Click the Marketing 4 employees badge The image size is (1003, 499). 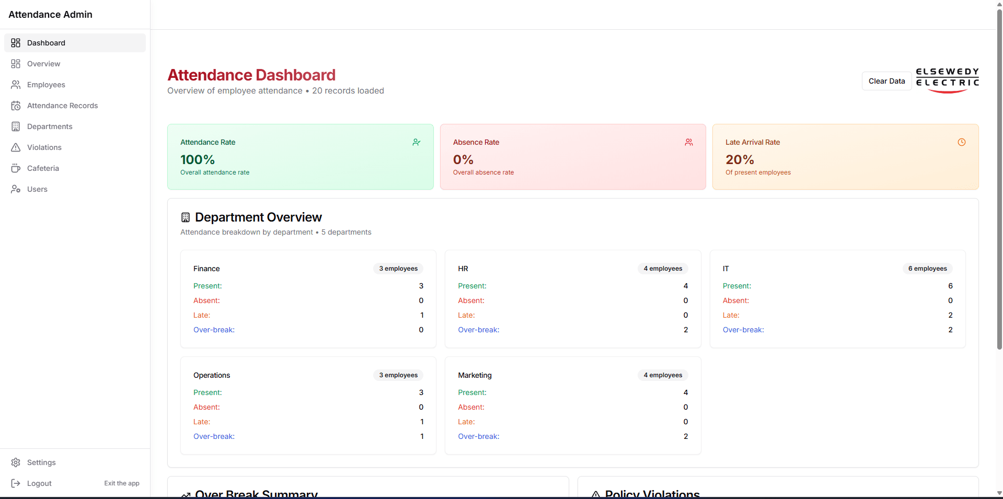pyautogui.click(x=663, y=375)
